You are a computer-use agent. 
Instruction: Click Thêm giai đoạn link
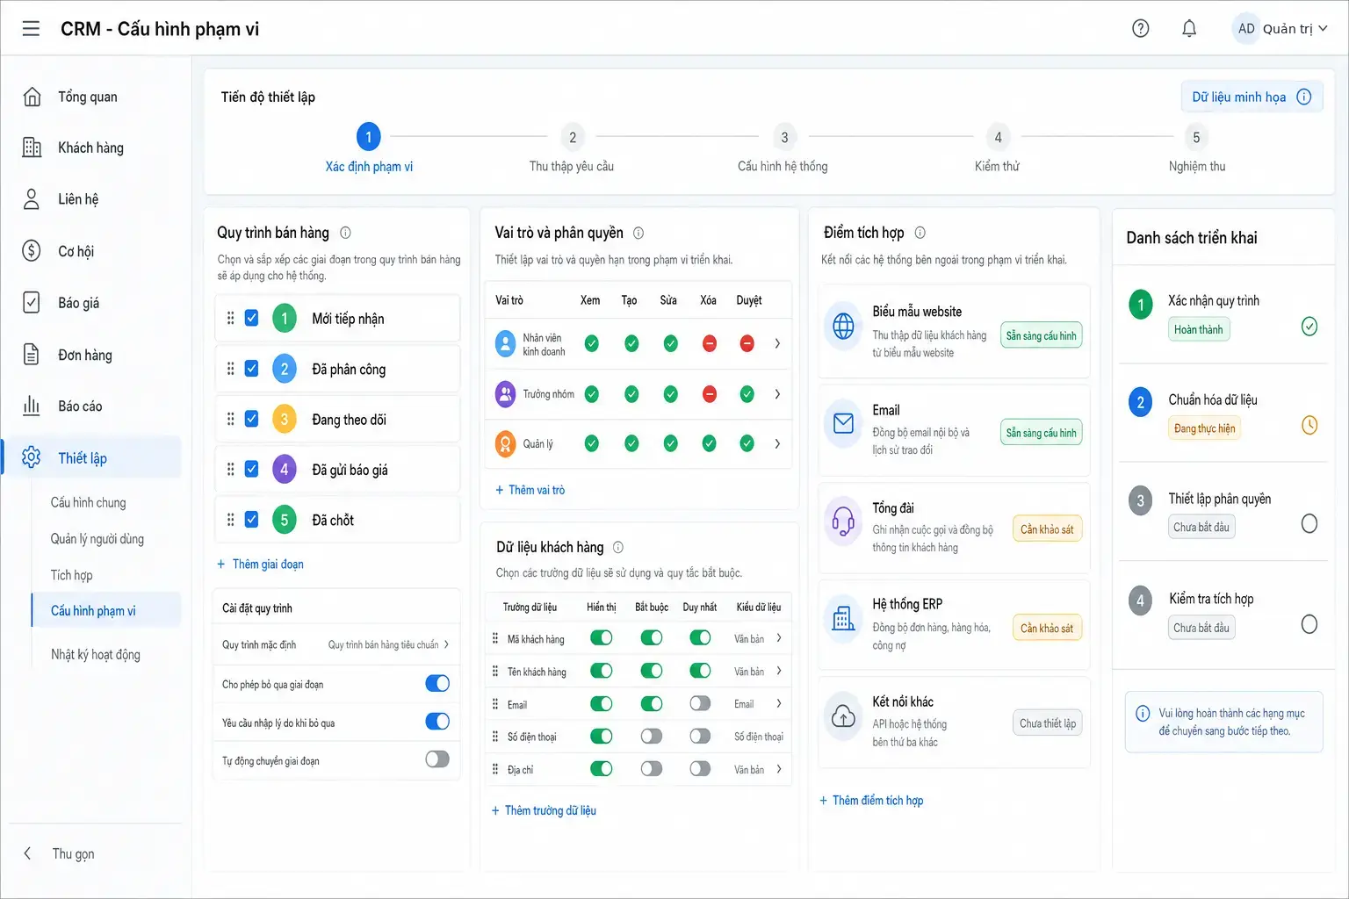[x=261, y=565]
